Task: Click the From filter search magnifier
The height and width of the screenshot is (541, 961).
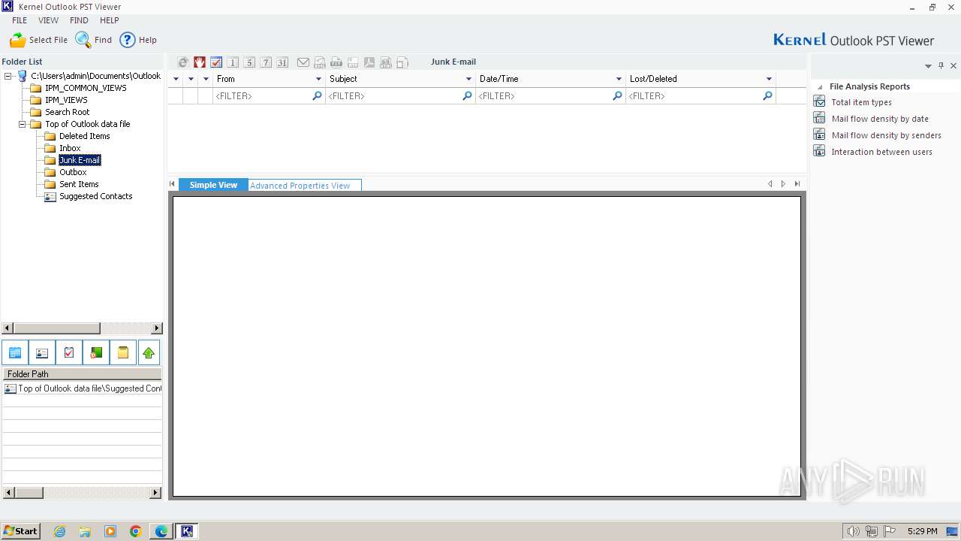Action: pos(317,96)
